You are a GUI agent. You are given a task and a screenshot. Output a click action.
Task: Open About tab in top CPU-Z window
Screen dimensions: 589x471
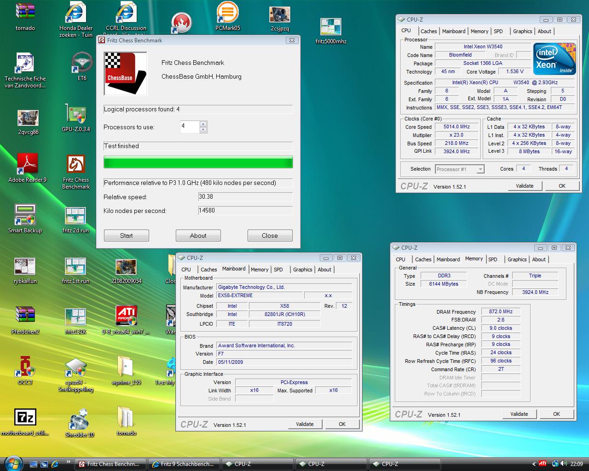[544, 31]
